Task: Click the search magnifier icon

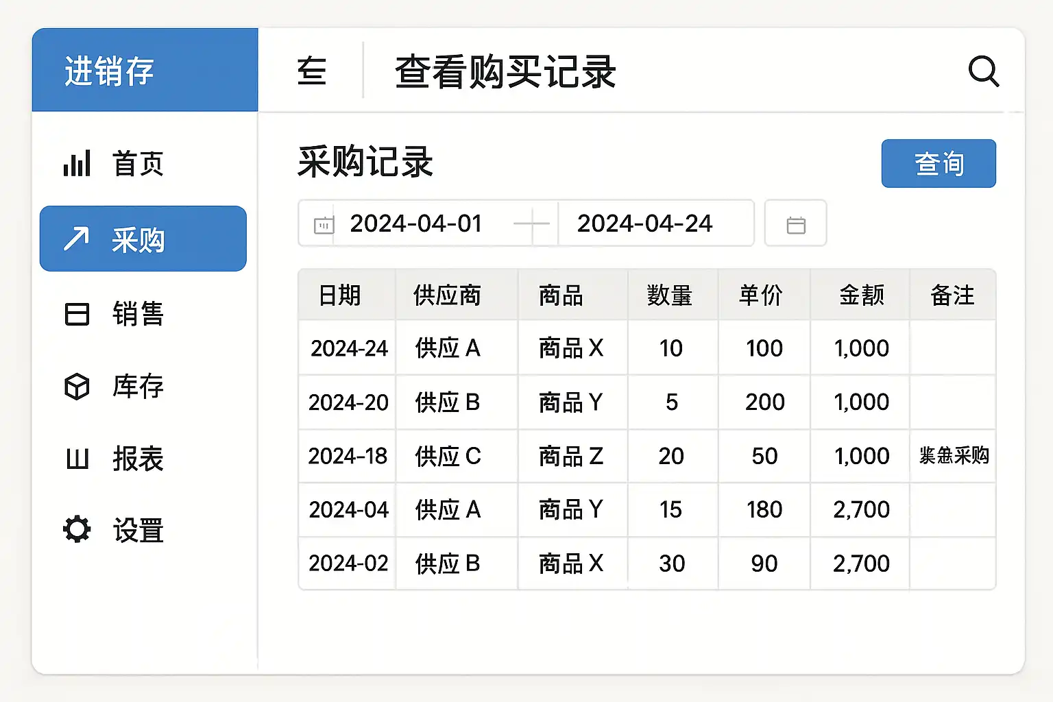Action: click(984, 71)
